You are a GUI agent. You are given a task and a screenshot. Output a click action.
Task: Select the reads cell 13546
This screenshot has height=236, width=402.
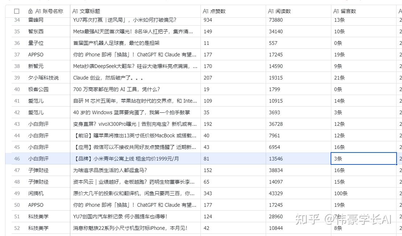(x=276, y=159)
